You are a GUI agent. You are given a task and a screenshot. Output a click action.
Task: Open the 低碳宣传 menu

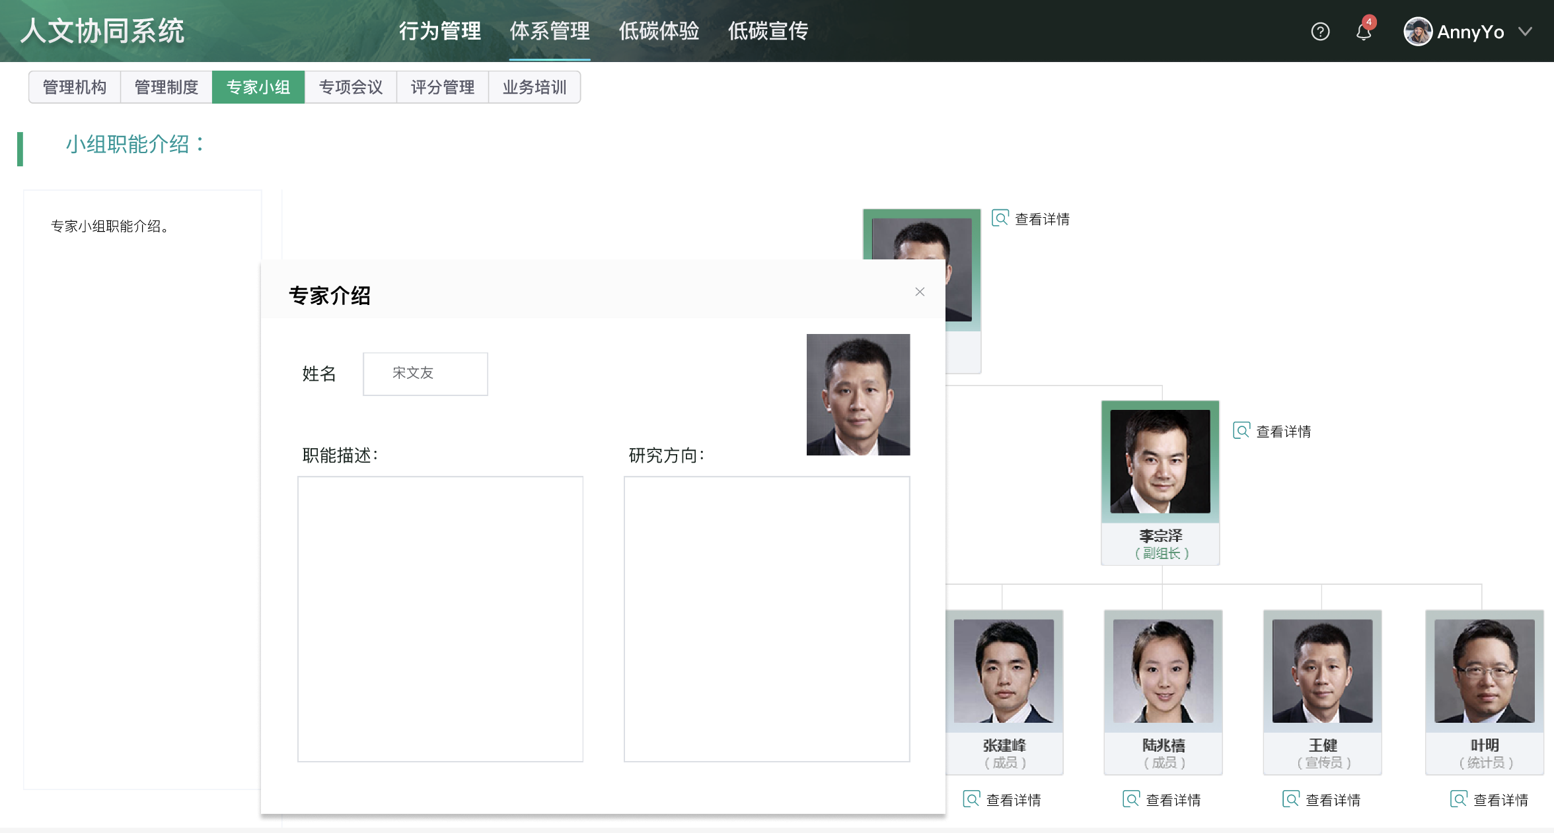pyautogui.click(x=768, y=31)
